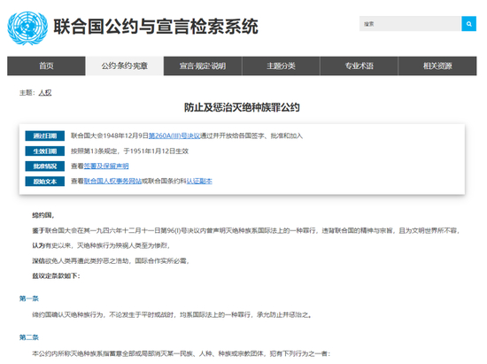The height and width of the screenshot is (364, 487).
Task: Open the 认证副本 certified copy link
Action: click(x=199, y=181)
